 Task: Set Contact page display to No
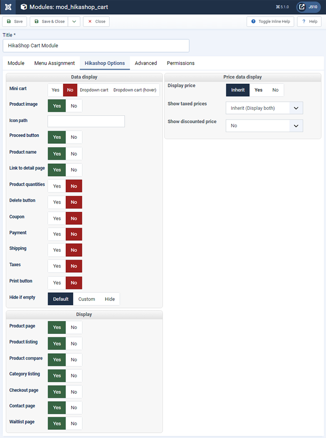(74, 407)
